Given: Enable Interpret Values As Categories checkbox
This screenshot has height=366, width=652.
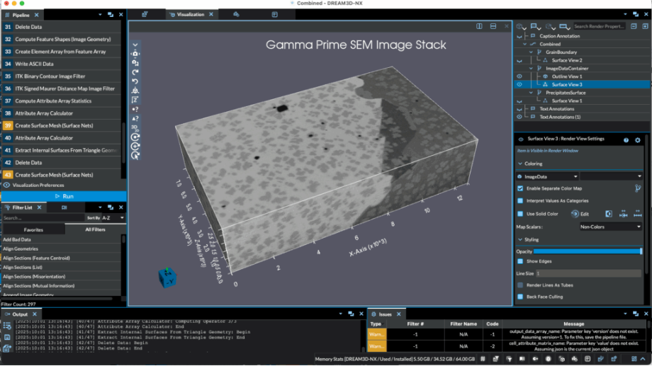Looking at the screenshot, I should [520, 200].
